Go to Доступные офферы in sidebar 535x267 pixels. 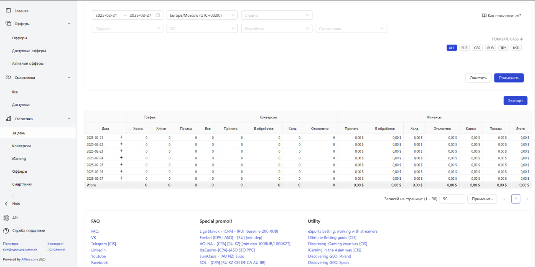[x=29, y=51]
